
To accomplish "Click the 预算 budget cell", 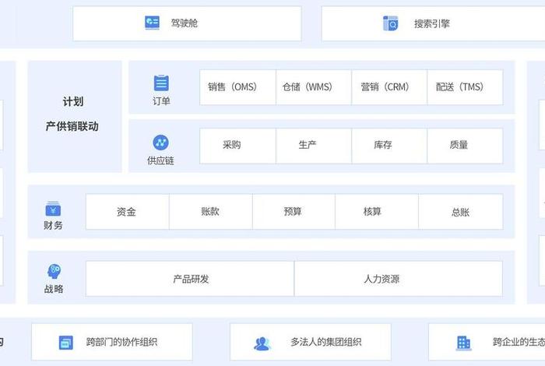I will (294, 212).
